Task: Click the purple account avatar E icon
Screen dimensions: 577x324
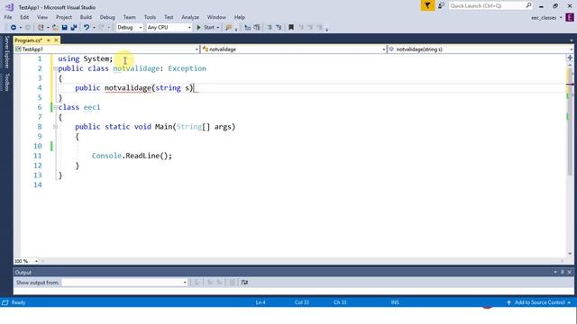Action: (x=570, y=18)
